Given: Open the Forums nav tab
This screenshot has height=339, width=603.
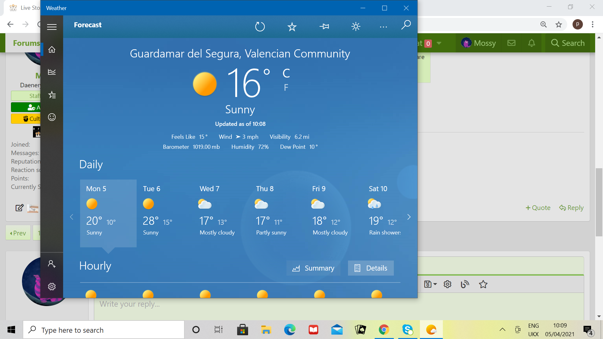Looking at the screenshot, I should pyautogui.click(x=26, y=43).
